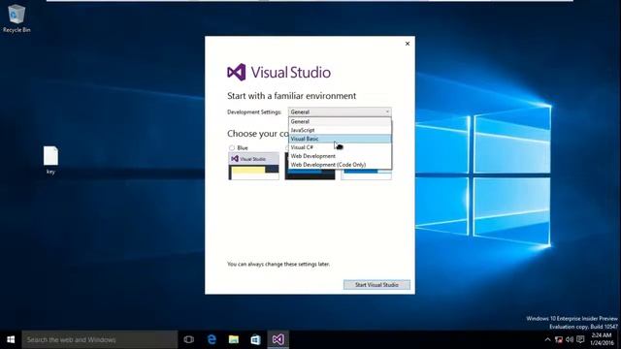The image size is (621, 349).
Task: Open the network status tray icon
Action: 559,339
